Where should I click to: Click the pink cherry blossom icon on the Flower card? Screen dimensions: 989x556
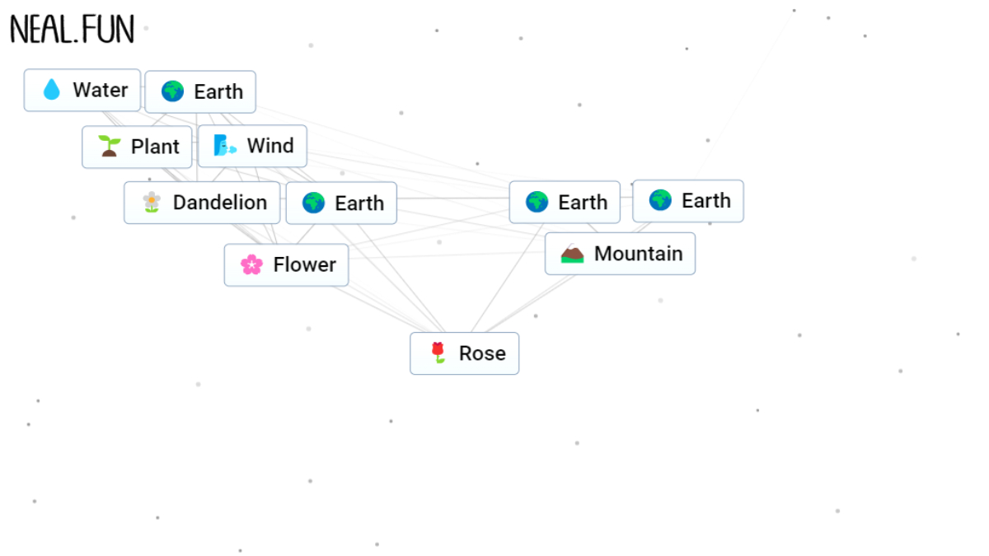pyautogui.click(x=251, y=264)
